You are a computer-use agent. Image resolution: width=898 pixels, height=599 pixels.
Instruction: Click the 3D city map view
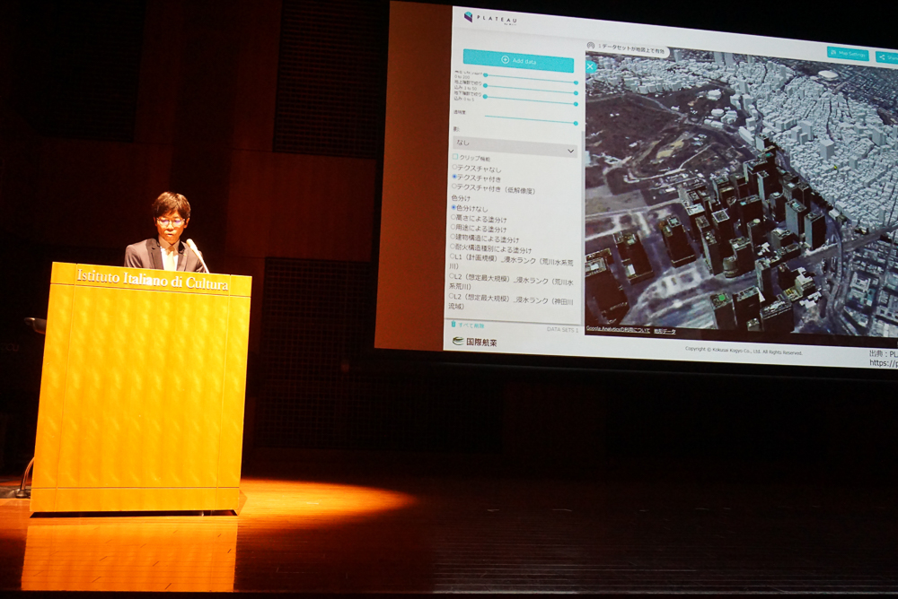point(742,195)
